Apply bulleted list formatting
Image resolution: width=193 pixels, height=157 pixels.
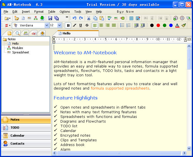tap(122, 25)
